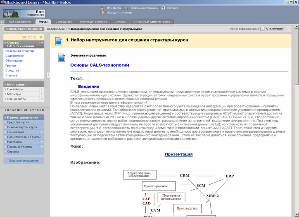Open Справка in course menu

11,75
